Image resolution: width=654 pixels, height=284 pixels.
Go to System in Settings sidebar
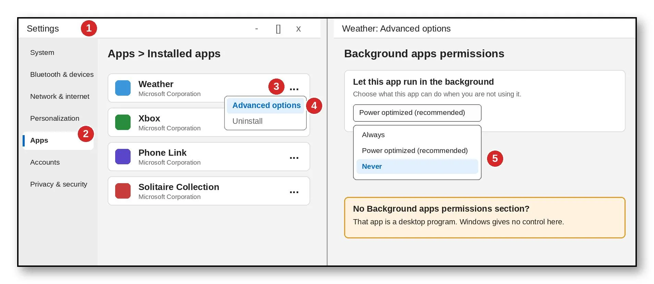[42, 52]
